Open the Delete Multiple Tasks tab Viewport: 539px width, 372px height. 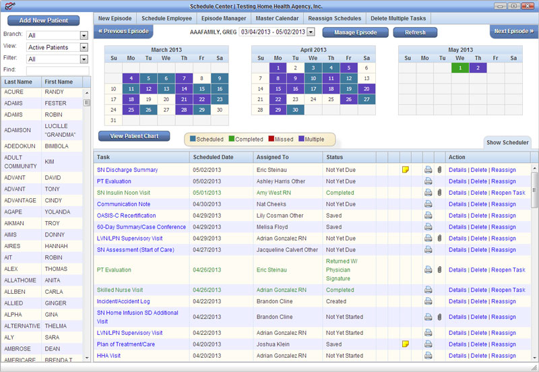[398, 18]
